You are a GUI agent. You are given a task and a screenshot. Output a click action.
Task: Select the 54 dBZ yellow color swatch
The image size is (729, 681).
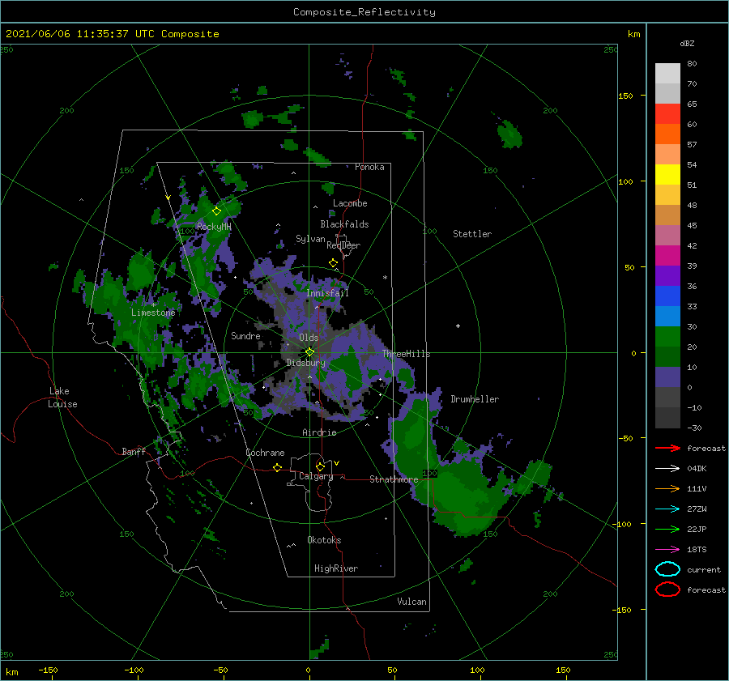coord(667,174)
